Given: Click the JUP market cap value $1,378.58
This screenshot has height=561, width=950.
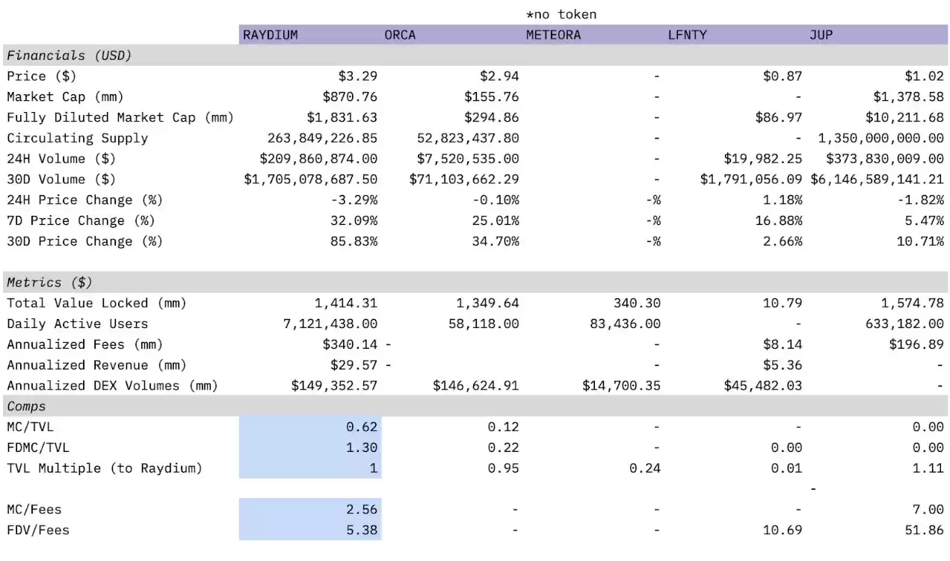Looking at the screenshot, I should [908, 97].
